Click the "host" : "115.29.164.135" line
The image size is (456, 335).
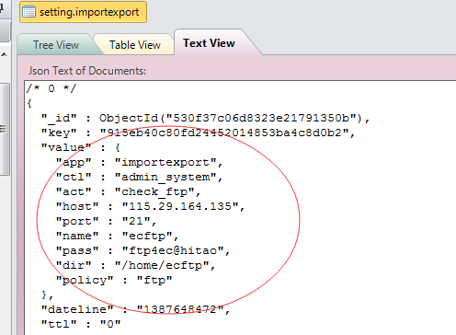(x=150, y=206)
